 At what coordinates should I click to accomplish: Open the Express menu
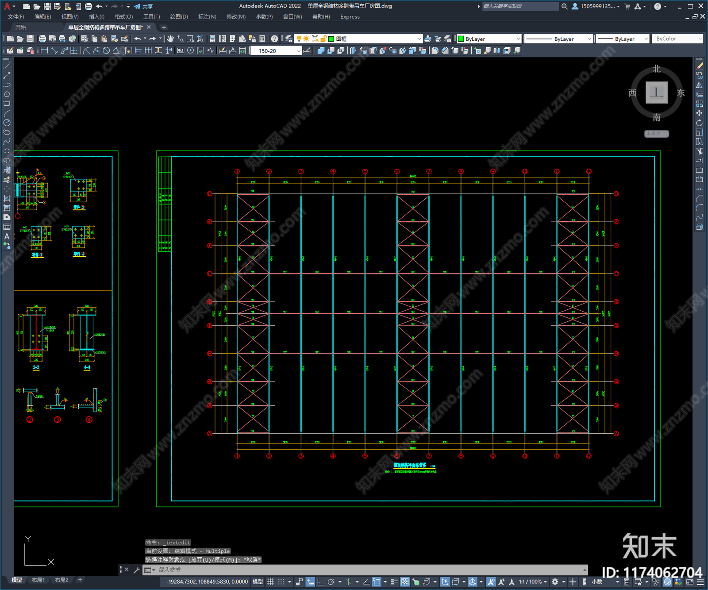click(350, 17)
